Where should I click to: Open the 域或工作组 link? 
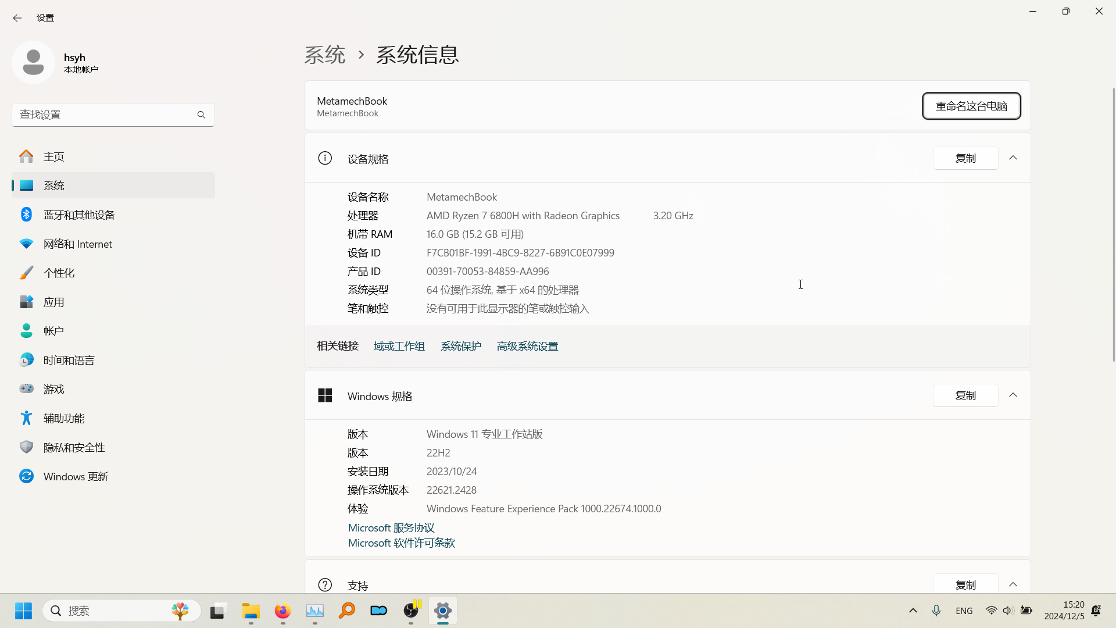tap(399, 347)
